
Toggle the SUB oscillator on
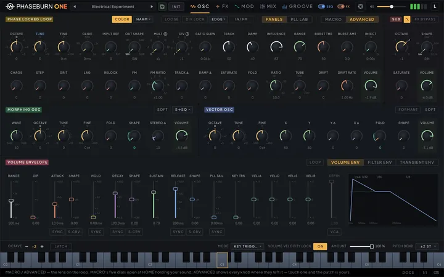396,19
